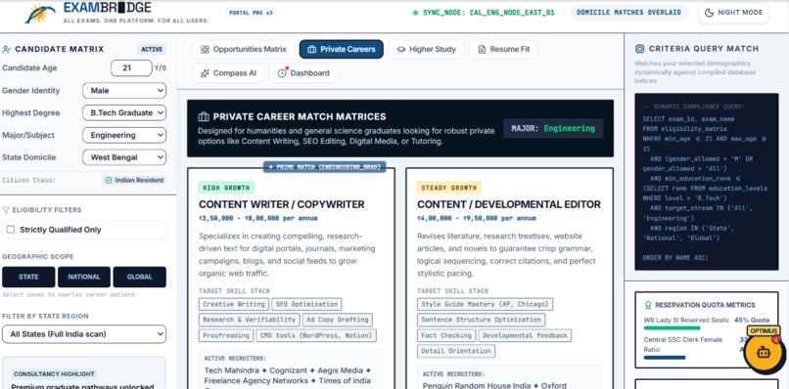The width and height of the screenshot is (789, 389).
Task: Click the briefcase icon in Private Career Match header
Action: (x=204, y=116)
